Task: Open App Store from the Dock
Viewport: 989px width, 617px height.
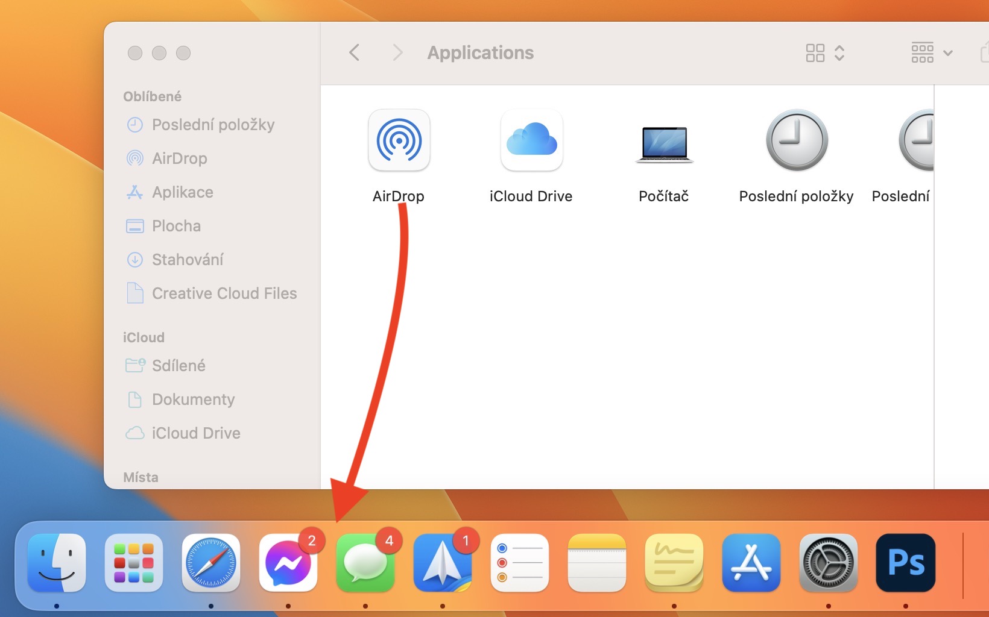Action: tap(751, 563)
